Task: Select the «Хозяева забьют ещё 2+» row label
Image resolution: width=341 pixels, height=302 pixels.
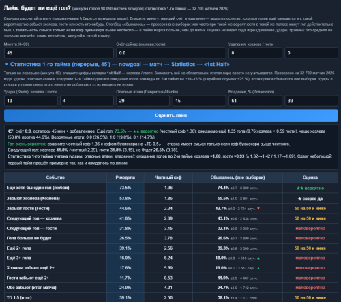Action: coord(30,268)
